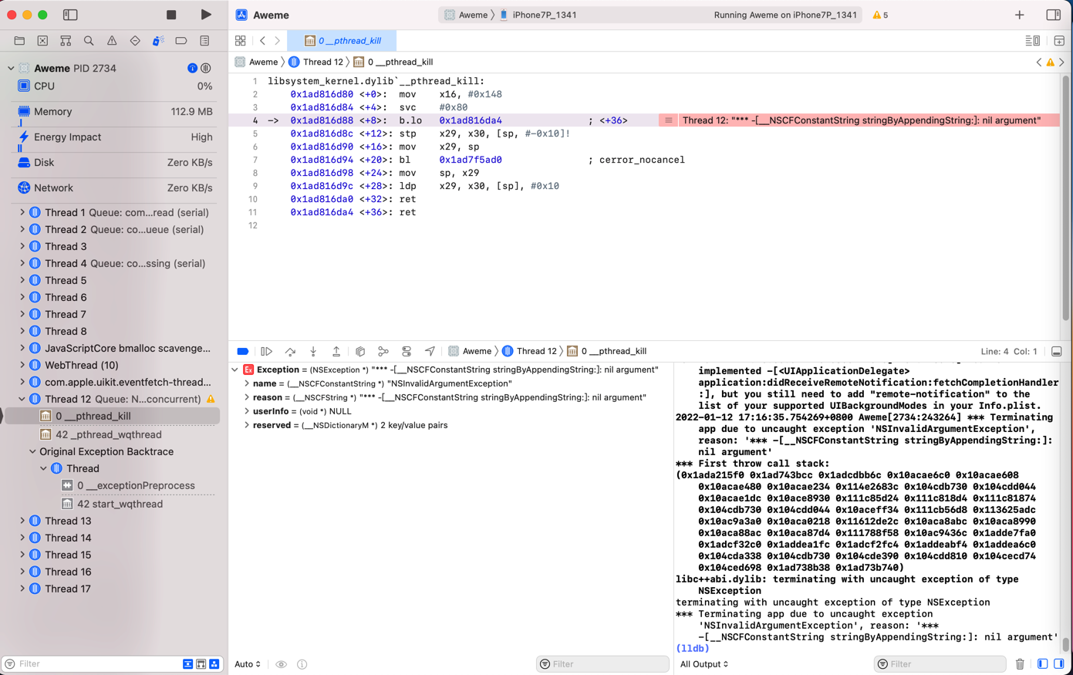Screen dimensions: 1073x675
Task: Open the report navigator
Action: [x=204, y=41]
